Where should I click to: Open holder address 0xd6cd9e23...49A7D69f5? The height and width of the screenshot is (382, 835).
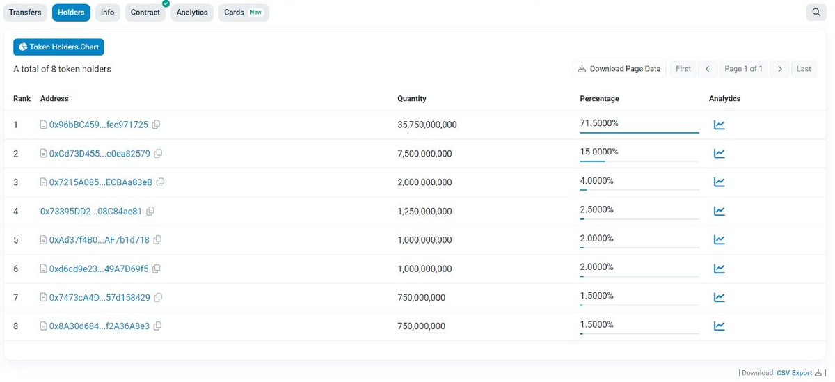click(99, 269)
